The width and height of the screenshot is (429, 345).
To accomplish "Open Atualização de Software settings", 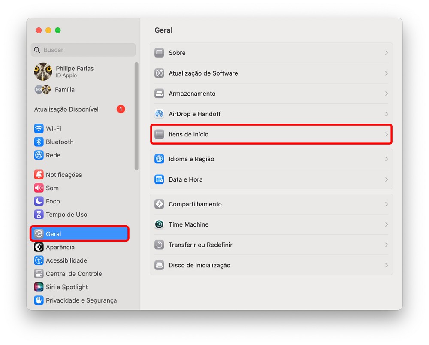I will [x=203, y=73].
